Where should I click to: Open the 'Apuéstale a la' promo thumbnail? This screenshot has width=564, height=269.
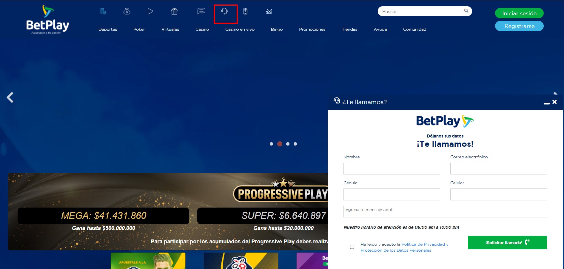(148, 261)
